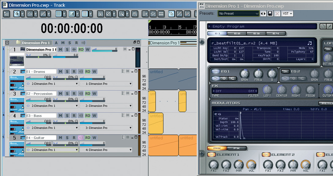The image size is (333, 176).
Task: Toggle Element 2 ON button
Action: pyautogui.click(x=266, y=155)
